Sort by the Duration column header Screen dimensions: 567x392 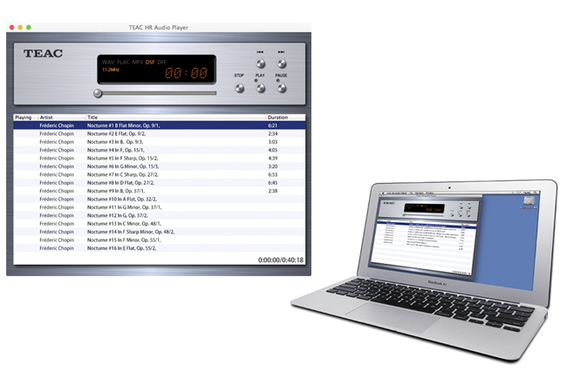coord(285,118)
